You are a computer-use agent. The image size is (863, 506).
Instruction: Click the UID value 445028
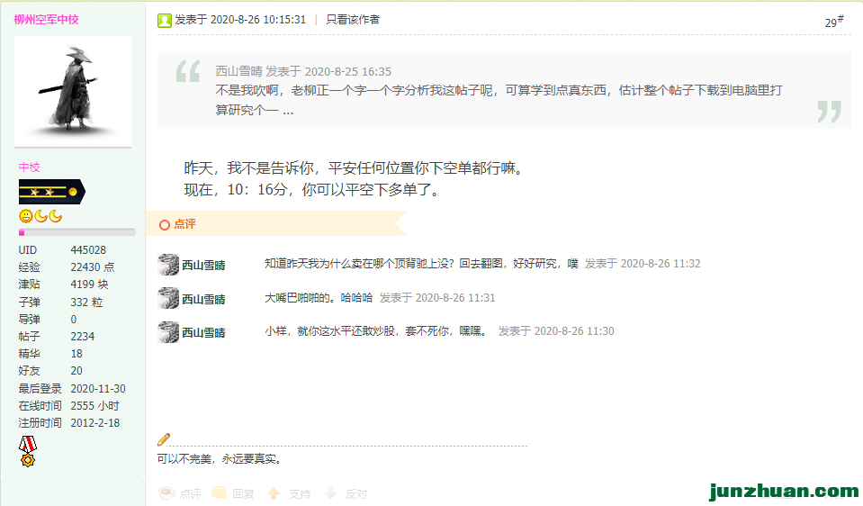click(x=88, y=250)
